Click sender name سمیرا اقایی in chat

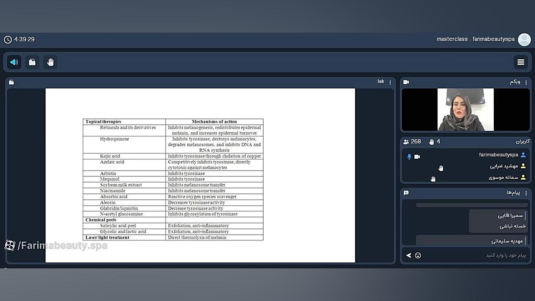510,216
